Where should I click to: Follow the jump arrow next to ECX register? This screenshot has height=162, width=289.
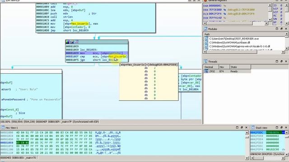225,14
